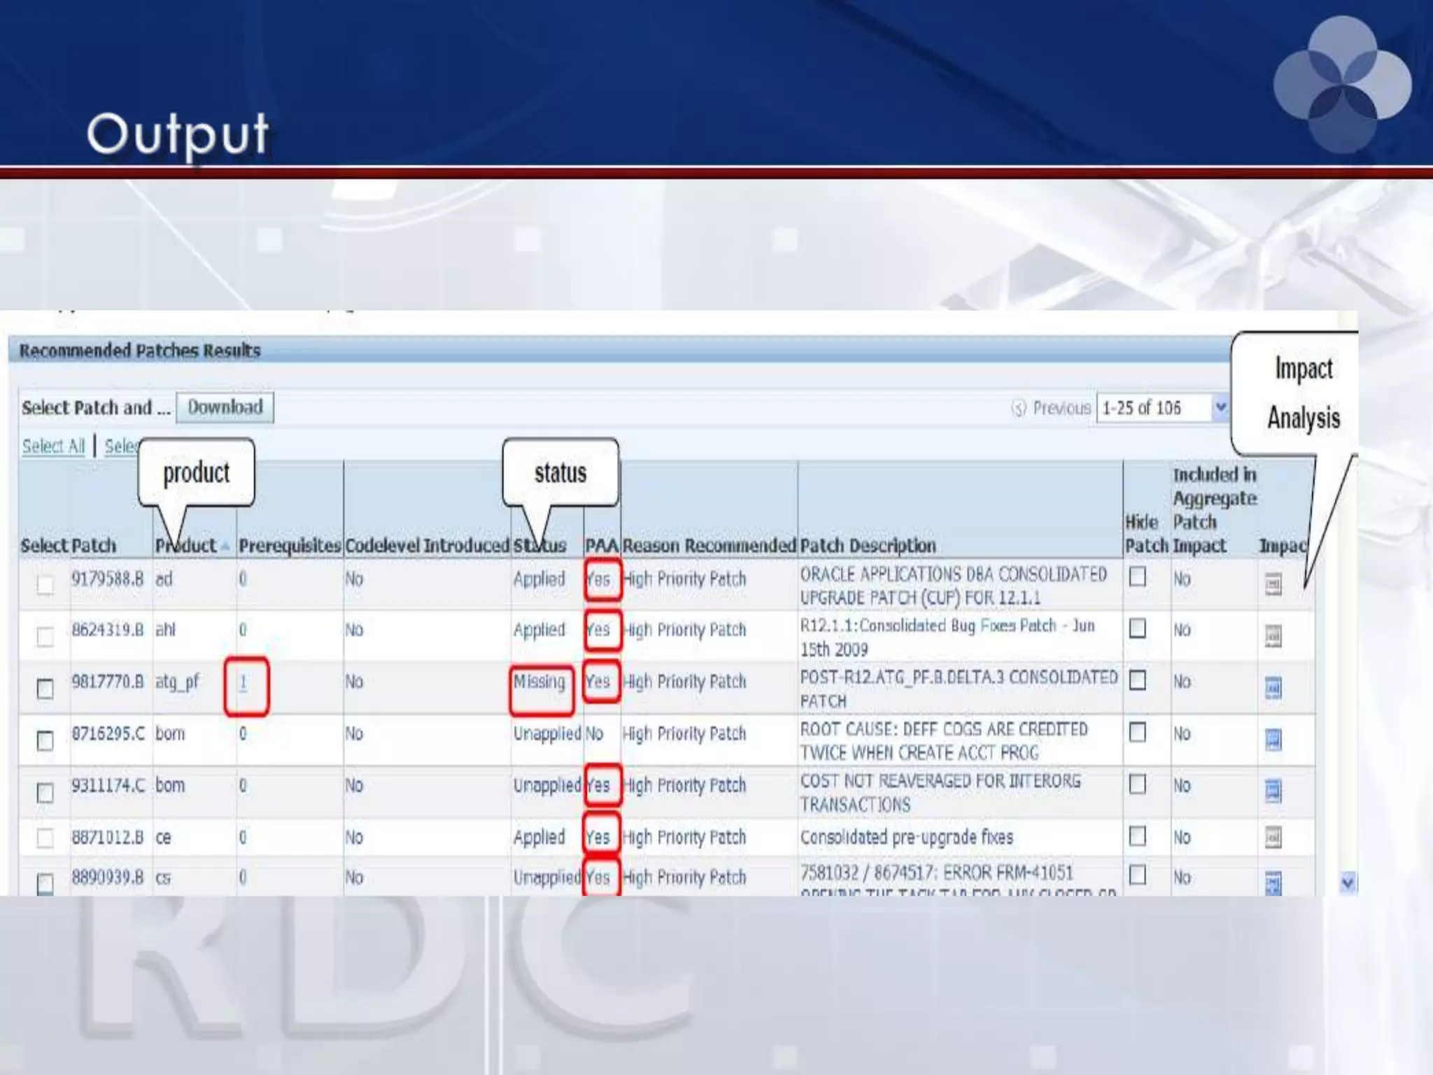This screenshot has width=1433, height=1075.
Task: Click the Previous navigation arrow icon
Action: click(x=1019, y=408)
